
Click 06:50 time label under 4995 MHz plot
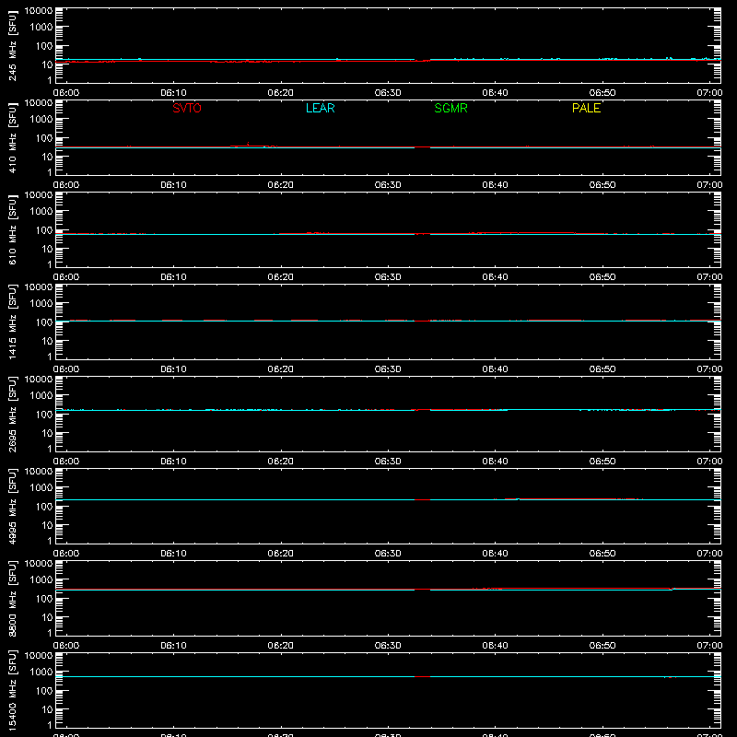(x=602, y=554)
